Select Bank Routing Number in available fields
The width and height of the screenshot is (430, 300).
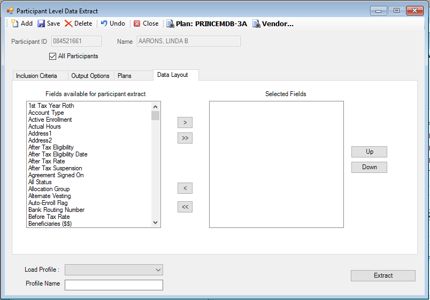click(x=56, y=210)
